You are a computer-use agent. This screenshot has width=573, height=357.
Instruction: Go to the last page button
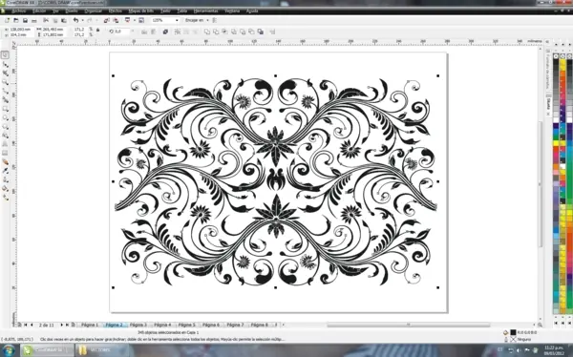pos(67,325)
